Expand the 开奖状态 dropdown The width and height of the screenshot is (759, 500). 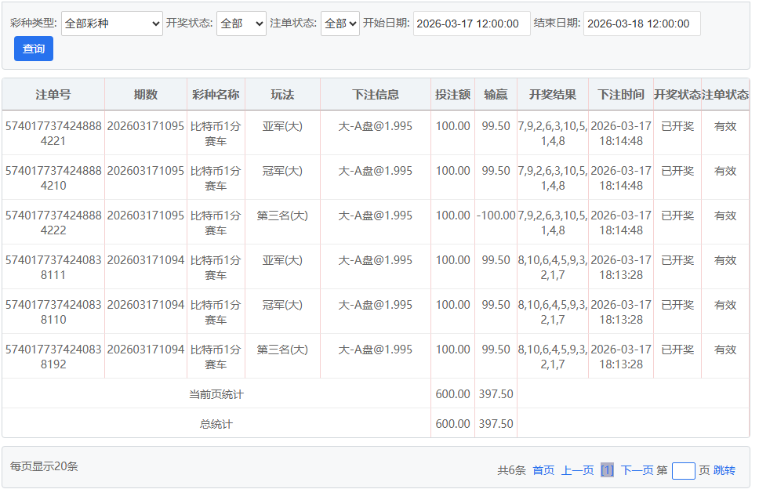(x=241, y=24)
